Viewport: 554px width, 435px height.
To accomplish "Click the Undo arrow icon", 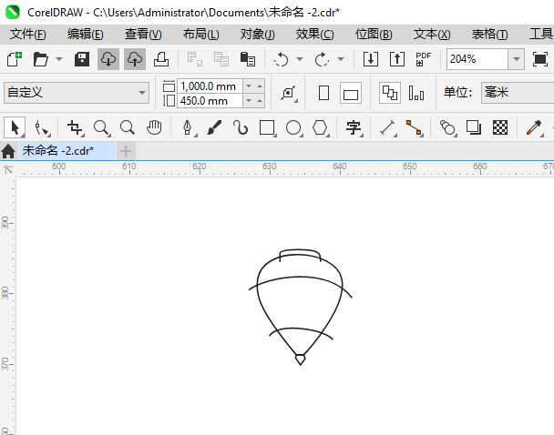I will [x=282, y=59].
